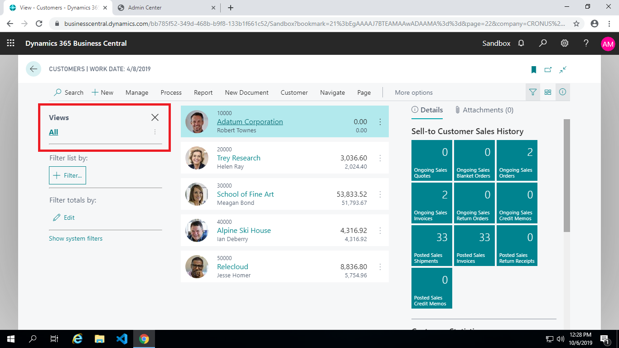Open the Page menu
This screenshot has height=348, width=619.
coord(364,92)
